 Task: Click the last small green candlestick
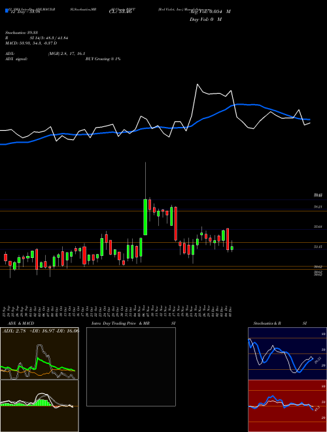click(232, 248)
